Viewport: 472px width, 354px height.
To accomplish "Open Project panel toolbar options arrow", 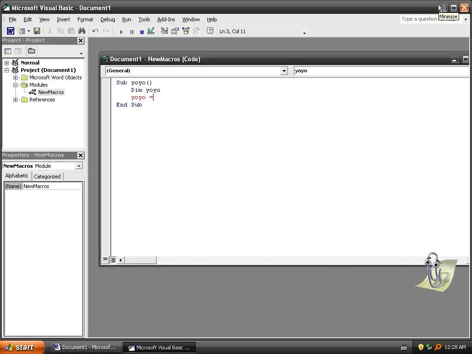I will point(81,53).
